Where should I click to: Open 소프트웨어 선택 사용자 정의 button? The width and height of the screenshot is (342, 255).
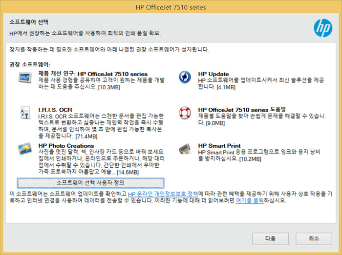90,183
